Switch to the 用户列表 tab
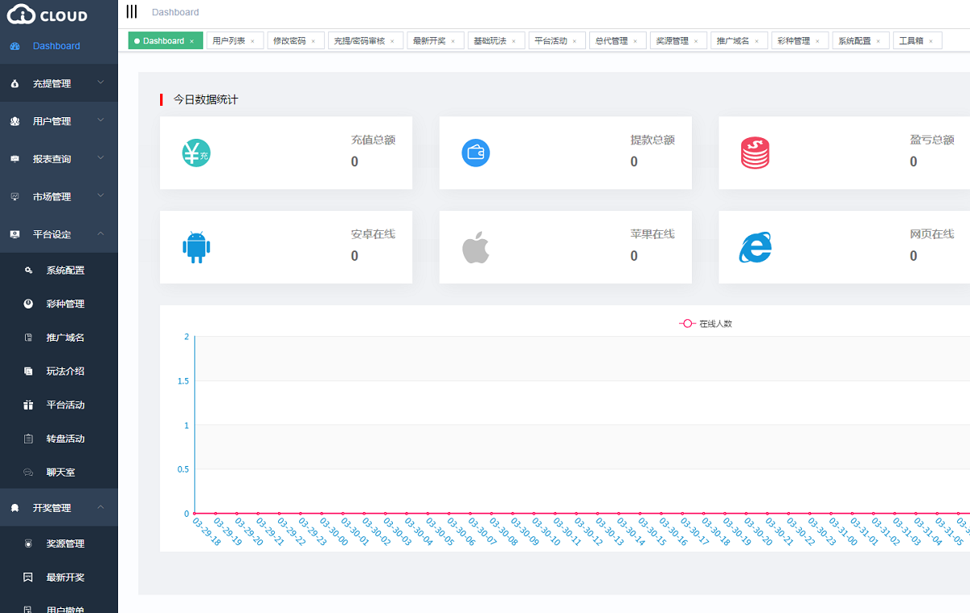Screen dimensions: 970x613 [229, 40]
